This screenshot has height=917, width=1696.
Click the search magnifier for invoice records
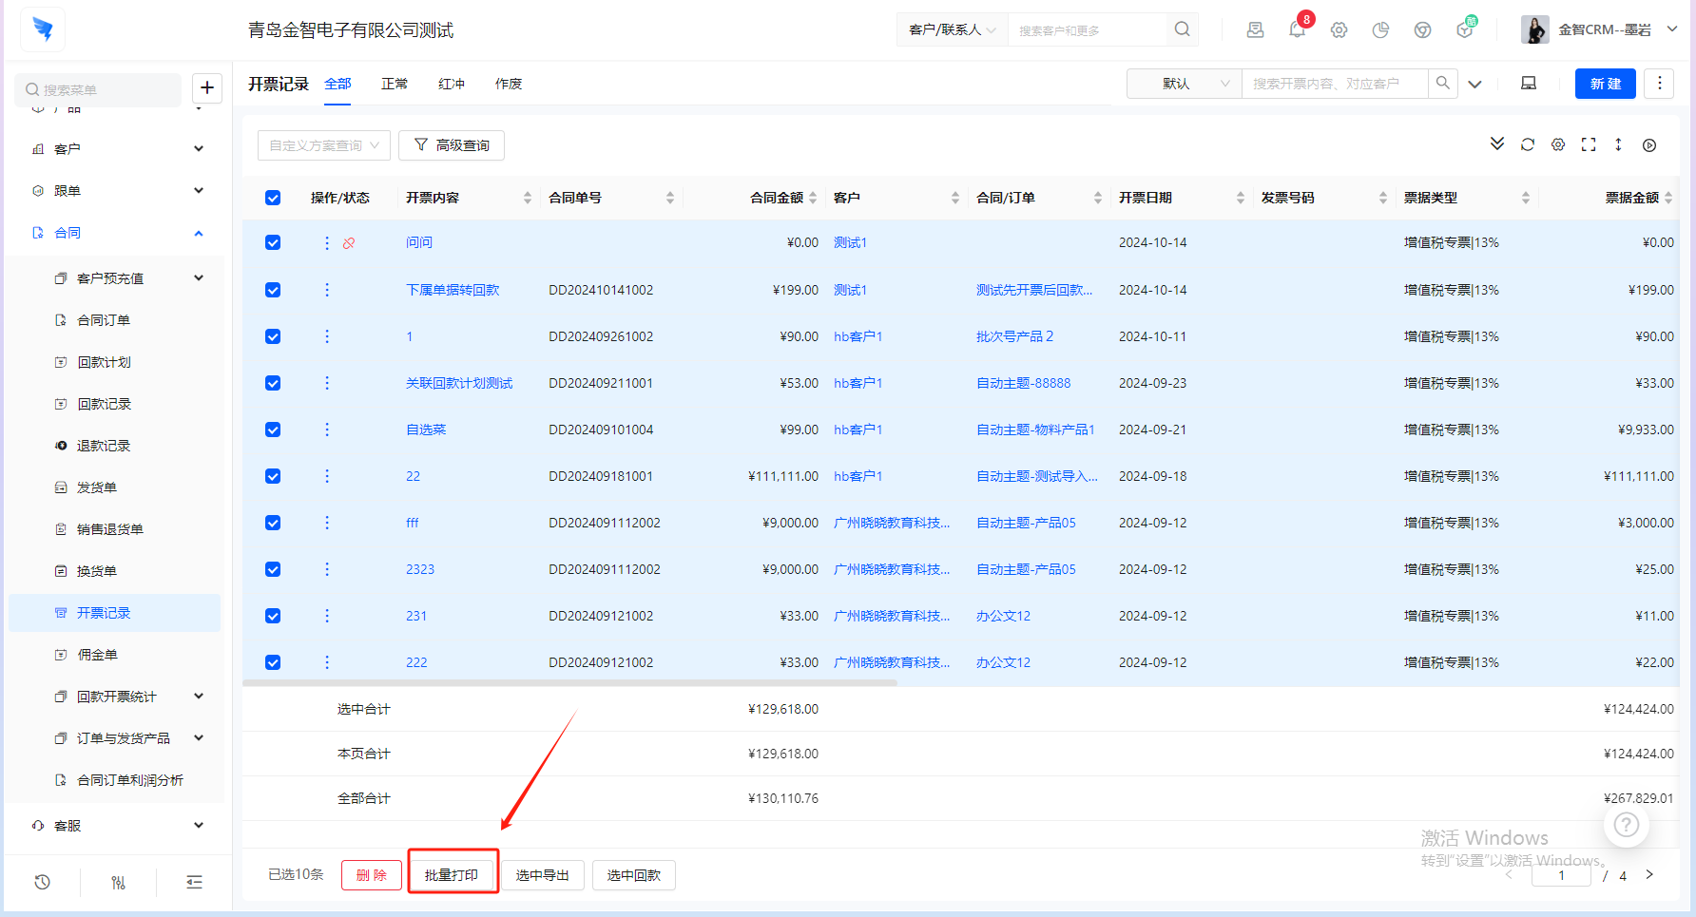pyautogui.click(x=1442, y=84)
